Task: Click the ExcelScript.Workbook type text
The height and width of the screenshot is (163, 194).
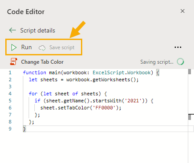Action: coord(121,72)
